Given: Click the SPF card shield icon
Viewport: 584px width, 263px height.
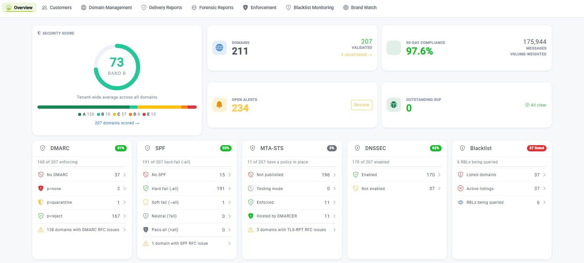Looking at the screenshot, I should [x=148, y=148].
